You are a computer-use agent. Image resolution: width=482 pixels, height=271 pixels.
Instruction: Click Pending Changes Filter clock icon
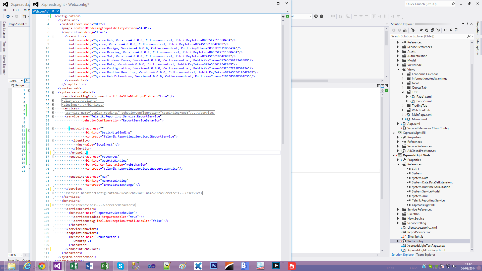tap(413, 30)
